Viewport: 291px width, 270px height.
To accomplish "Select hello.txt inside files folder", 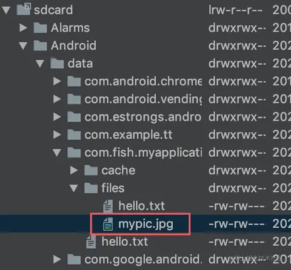I will coord(141,206).
